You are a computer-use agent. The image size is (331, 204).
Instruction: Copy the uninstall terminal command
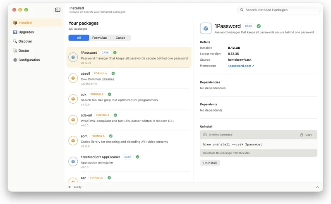[306, 135]
